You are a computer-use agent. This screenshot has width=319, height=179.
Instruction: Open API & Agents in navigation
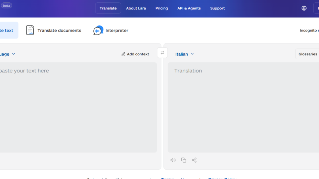(189, 8)
